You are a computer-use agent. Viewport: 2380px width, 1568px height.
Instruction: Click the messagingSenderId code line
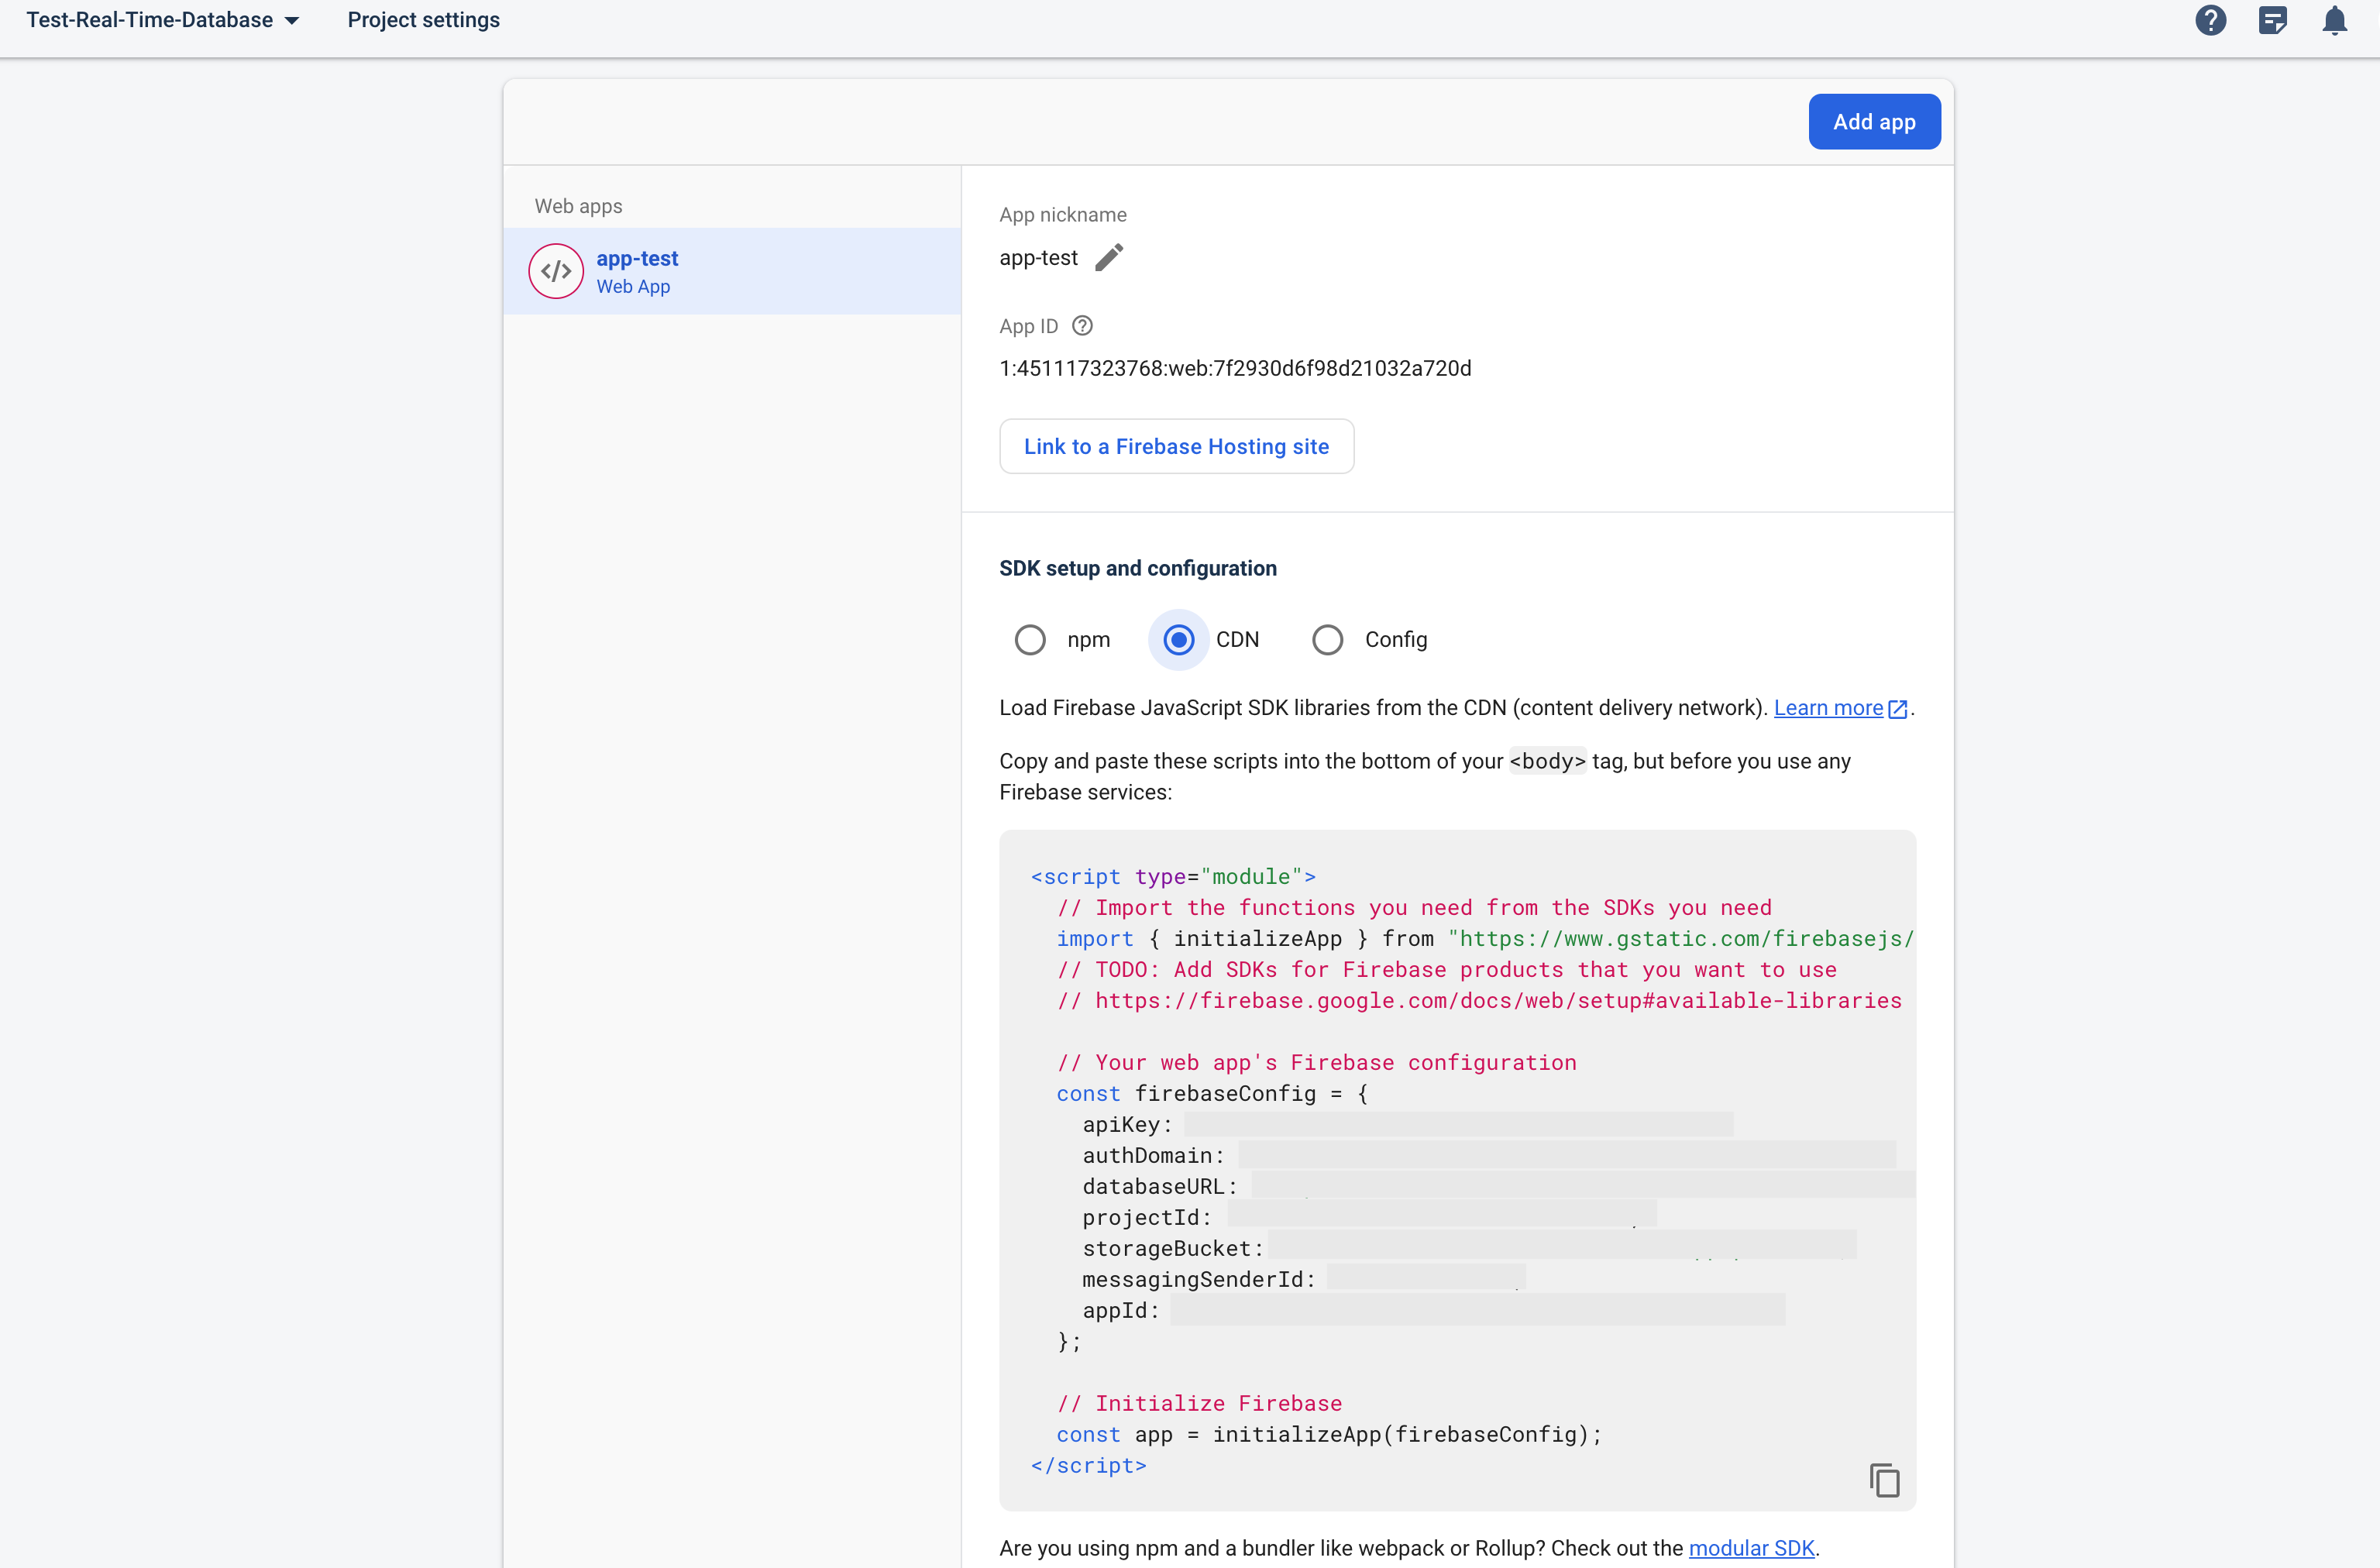tap(1303, 1279)
